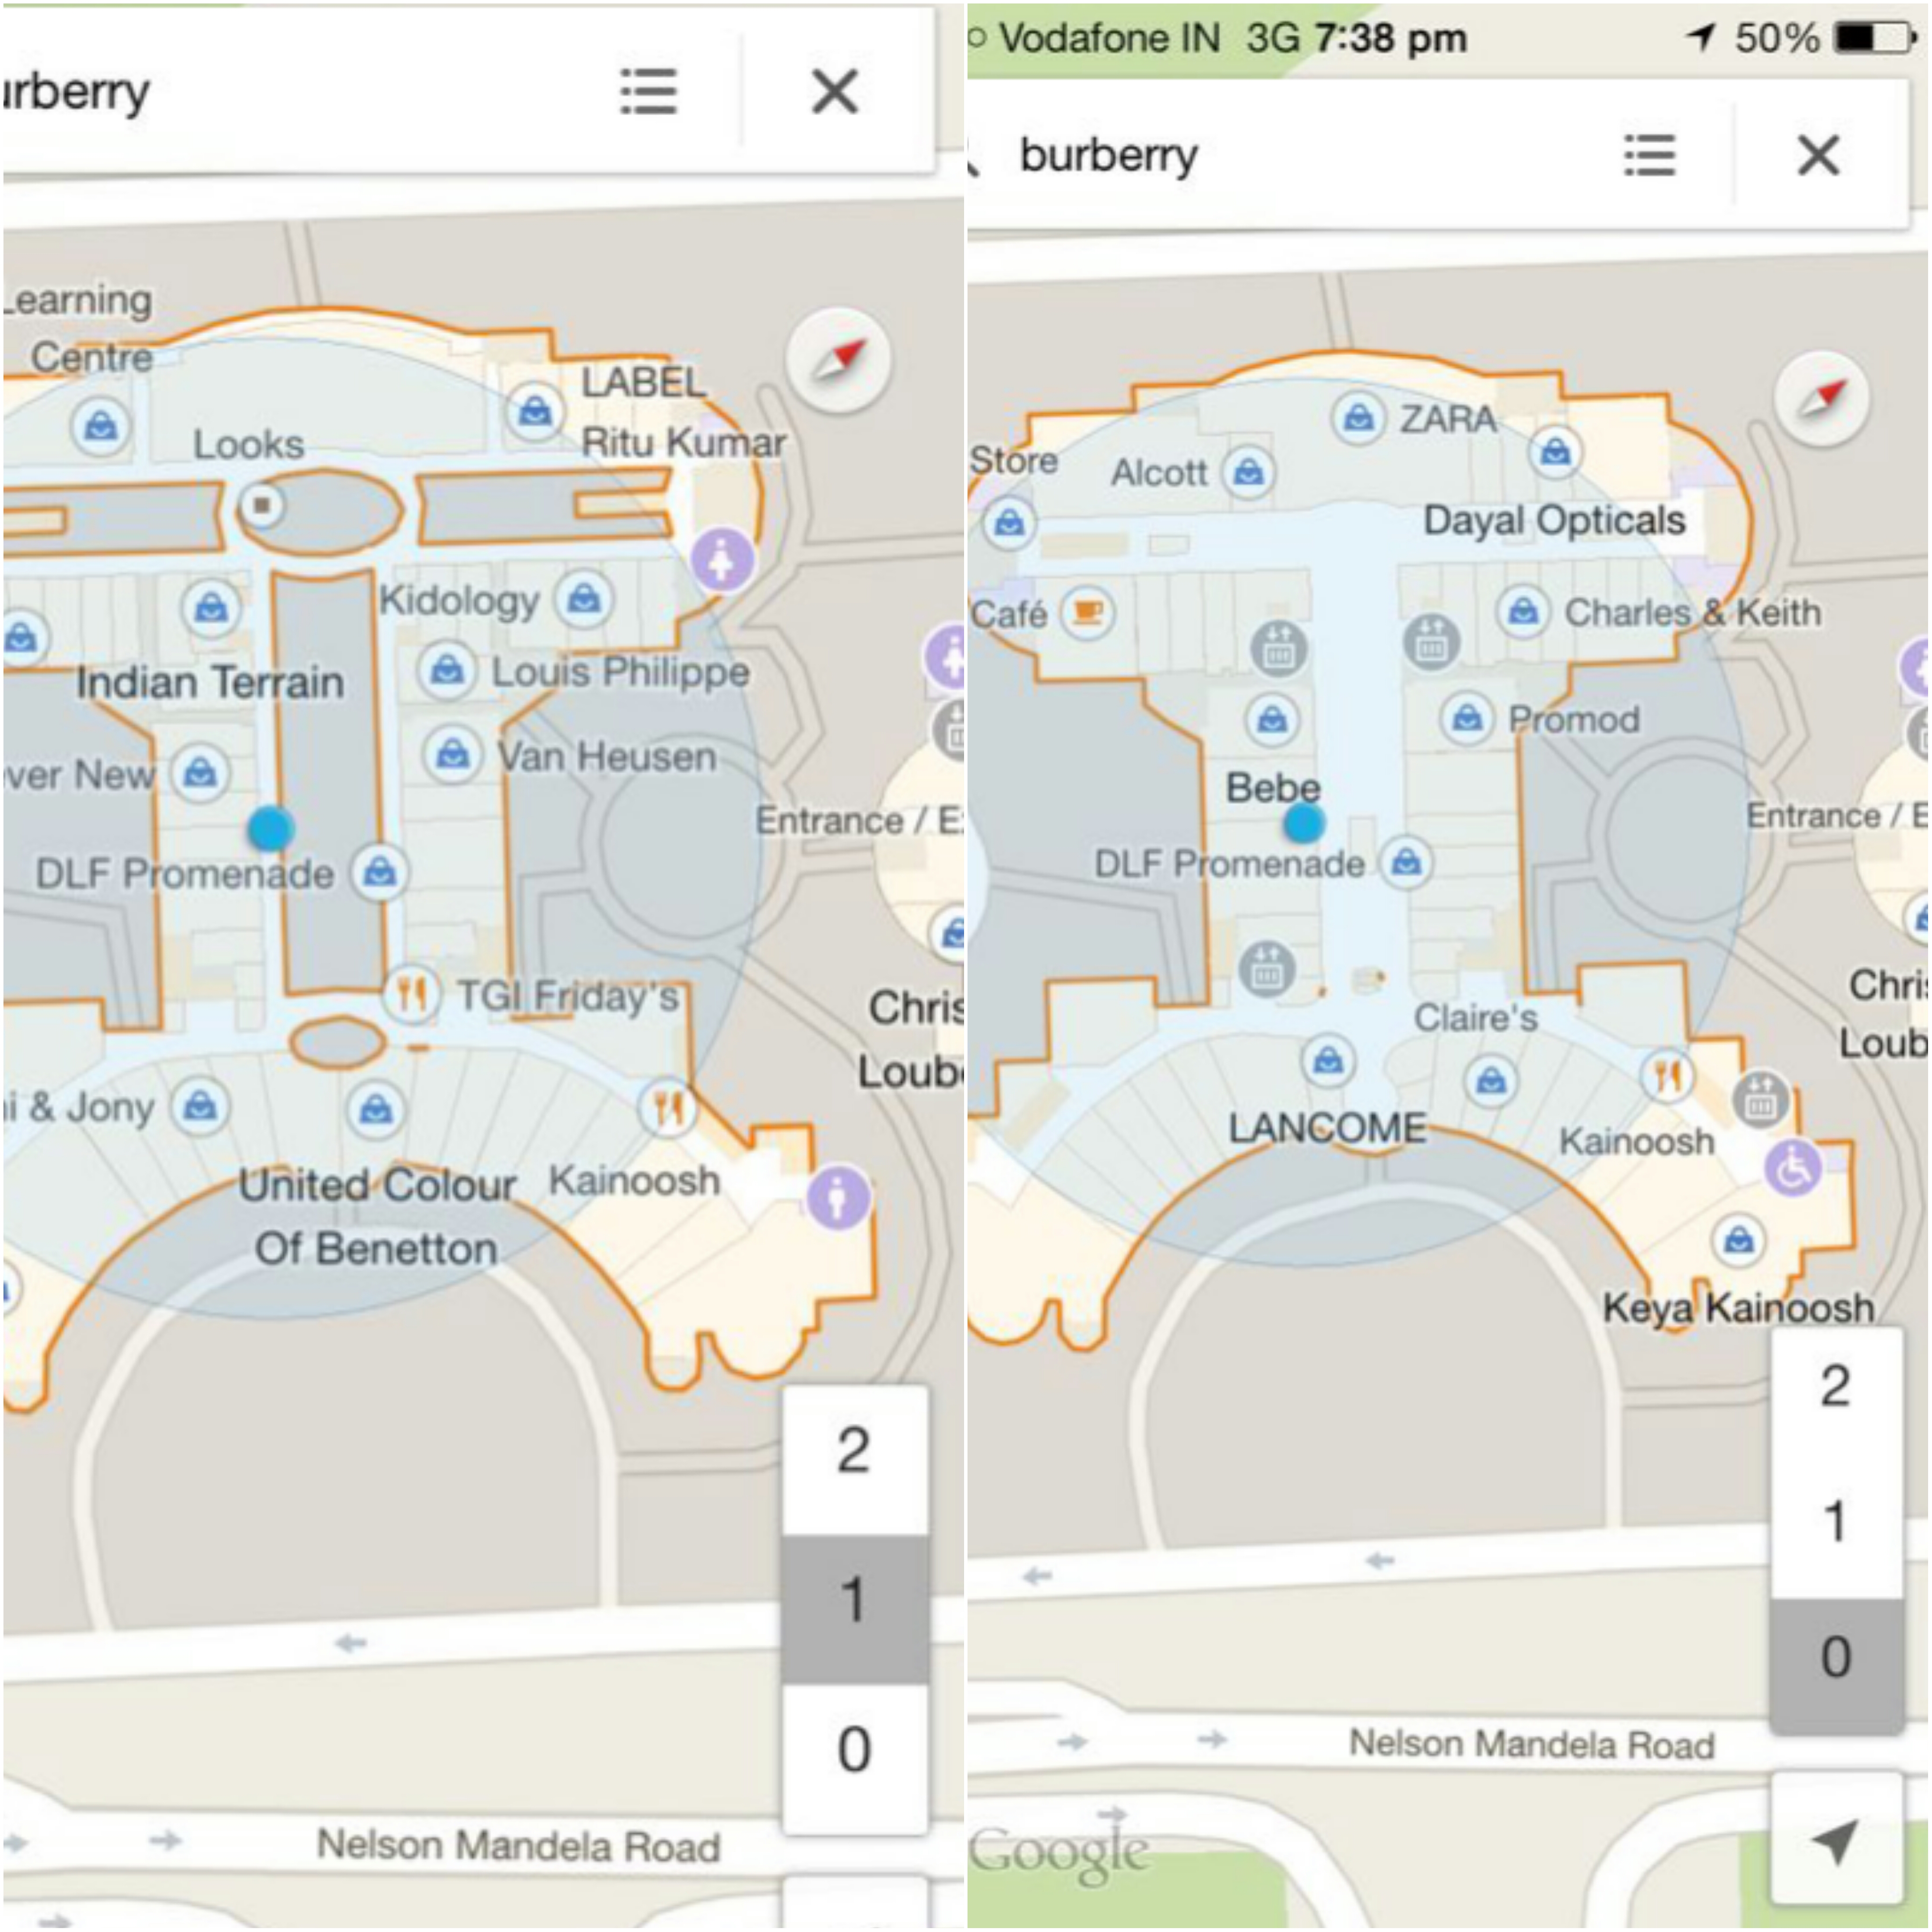Tap escalator icon near Café on right map
This screenshot has height=1932, width=1932.
[1278, 648]
